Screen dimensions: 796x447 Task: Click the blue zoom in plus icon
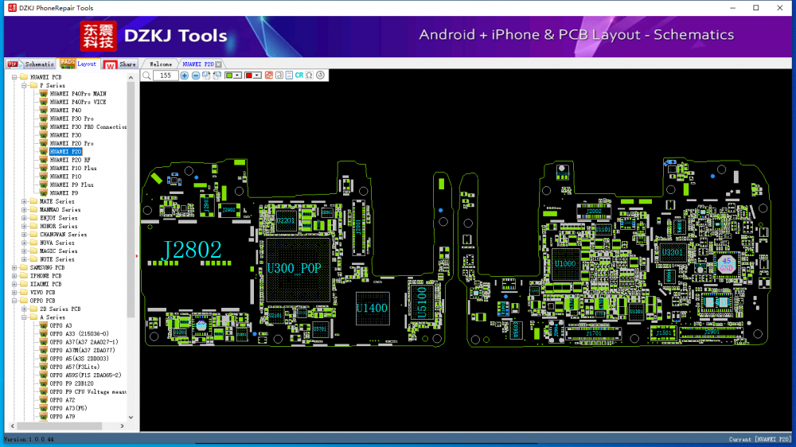tap(185, 76)
